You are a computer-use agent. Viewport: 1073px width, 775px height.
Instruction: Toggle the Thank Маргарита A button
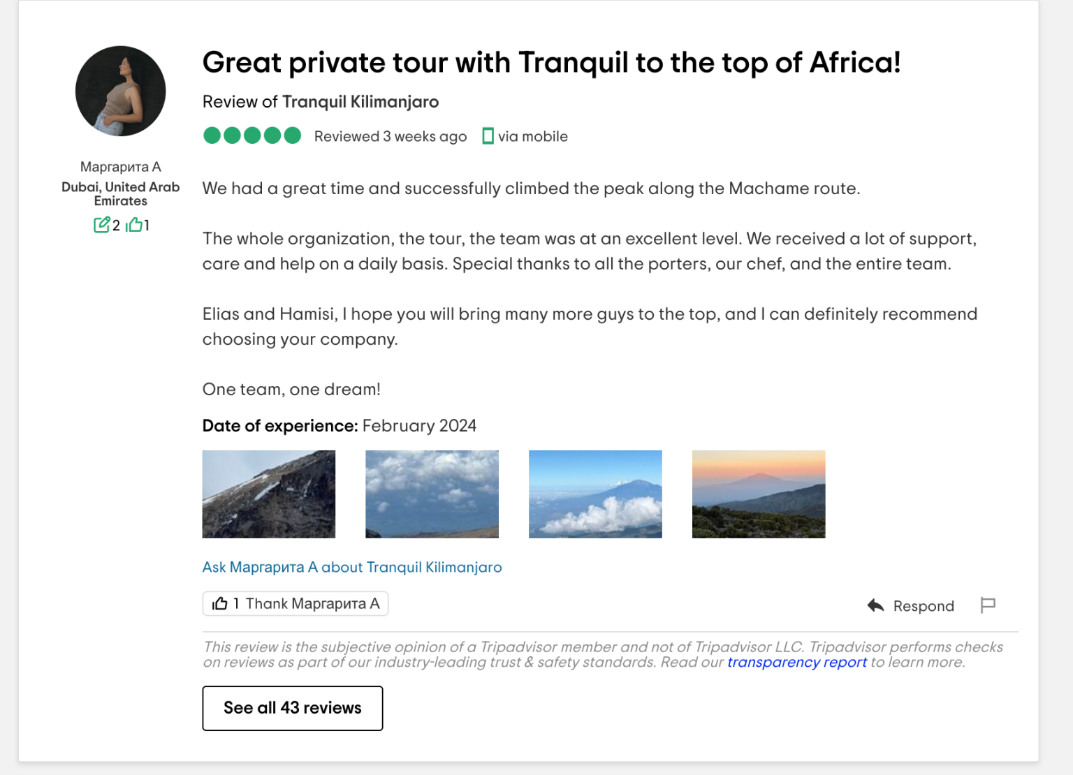[x=295, y=603]
